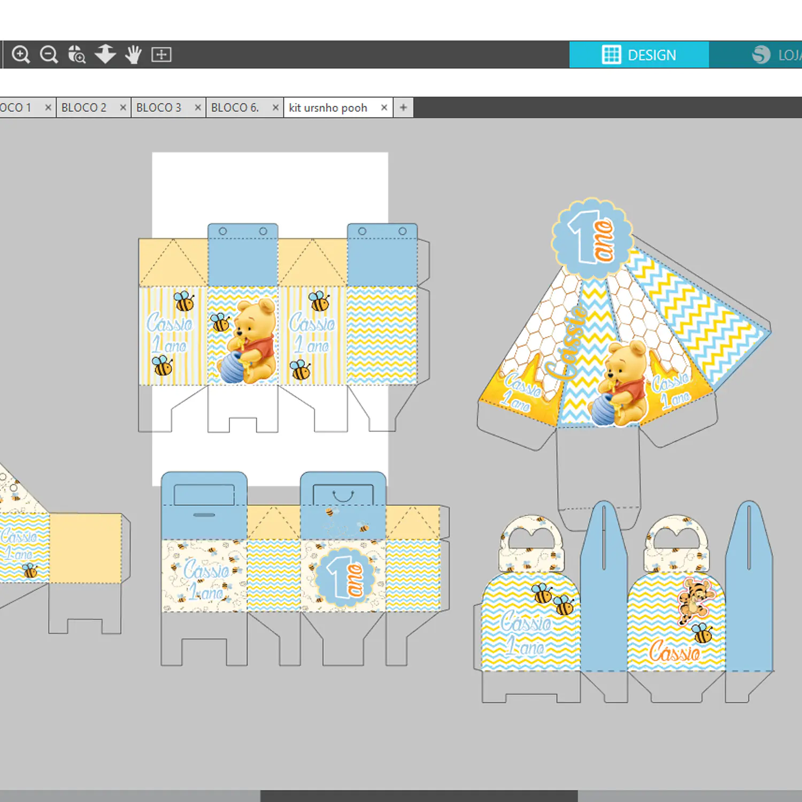Select the Pooh bear image on pyramid box
This screenshot has width=802, height=802.
[x=620, y=384]
